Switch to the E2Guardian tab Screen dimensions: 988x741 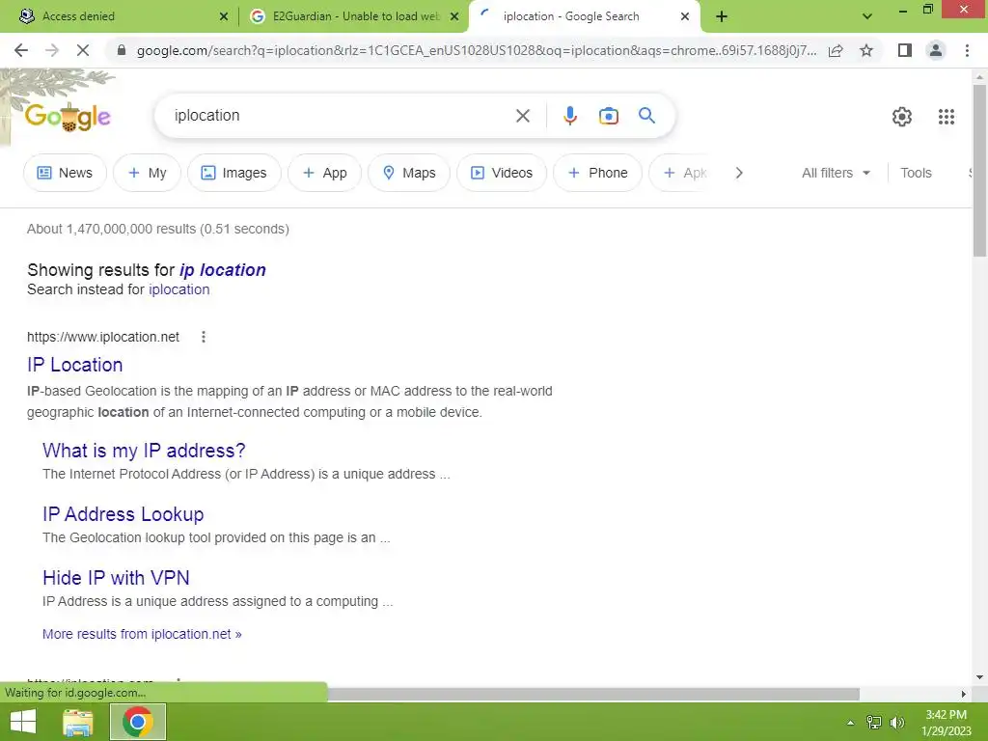point(353,16)
